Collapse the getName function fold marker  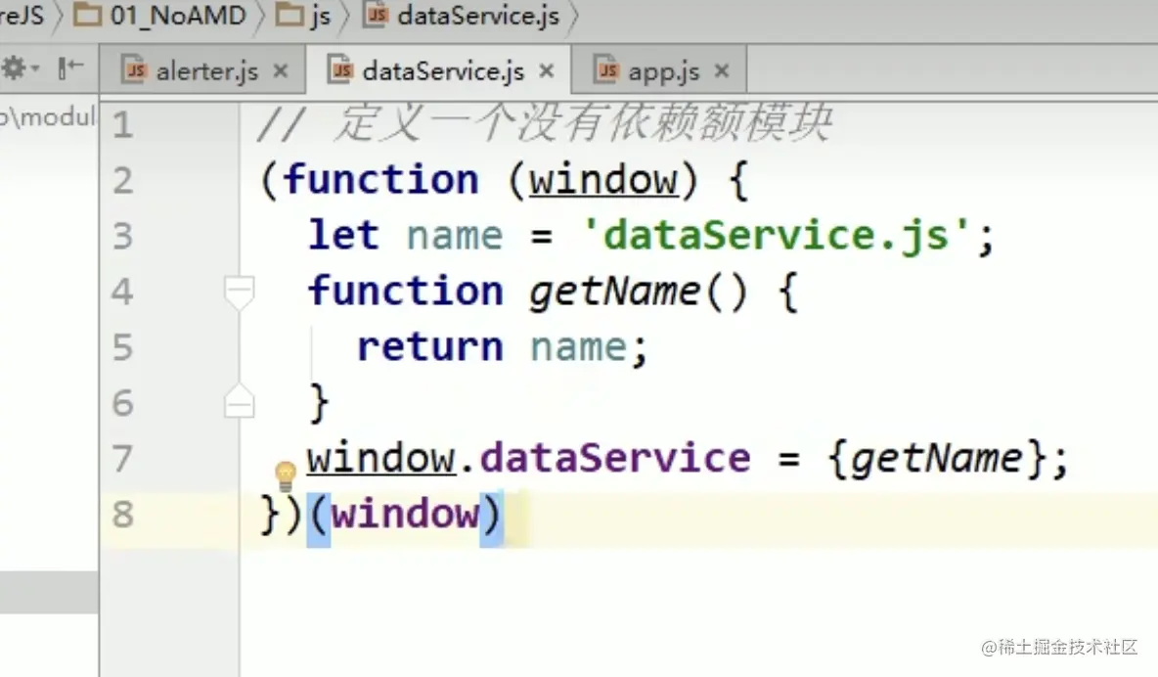click(x=239, y=292)
